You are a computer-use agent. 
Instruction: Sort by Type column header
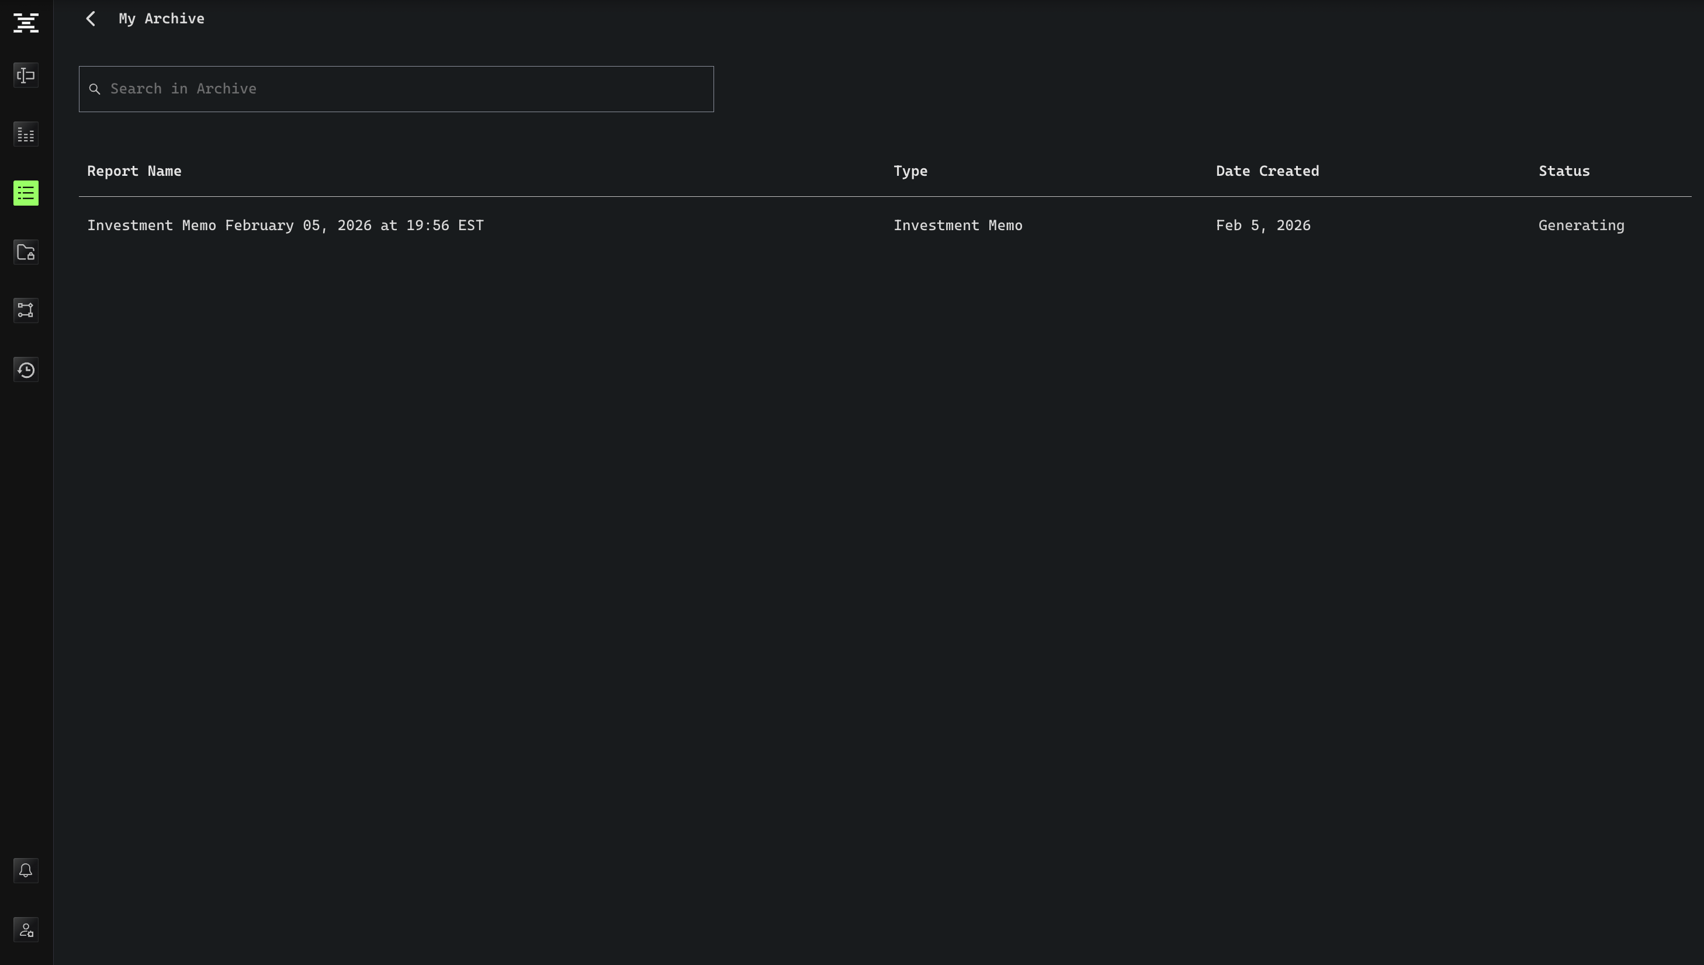tap(910, 171)
